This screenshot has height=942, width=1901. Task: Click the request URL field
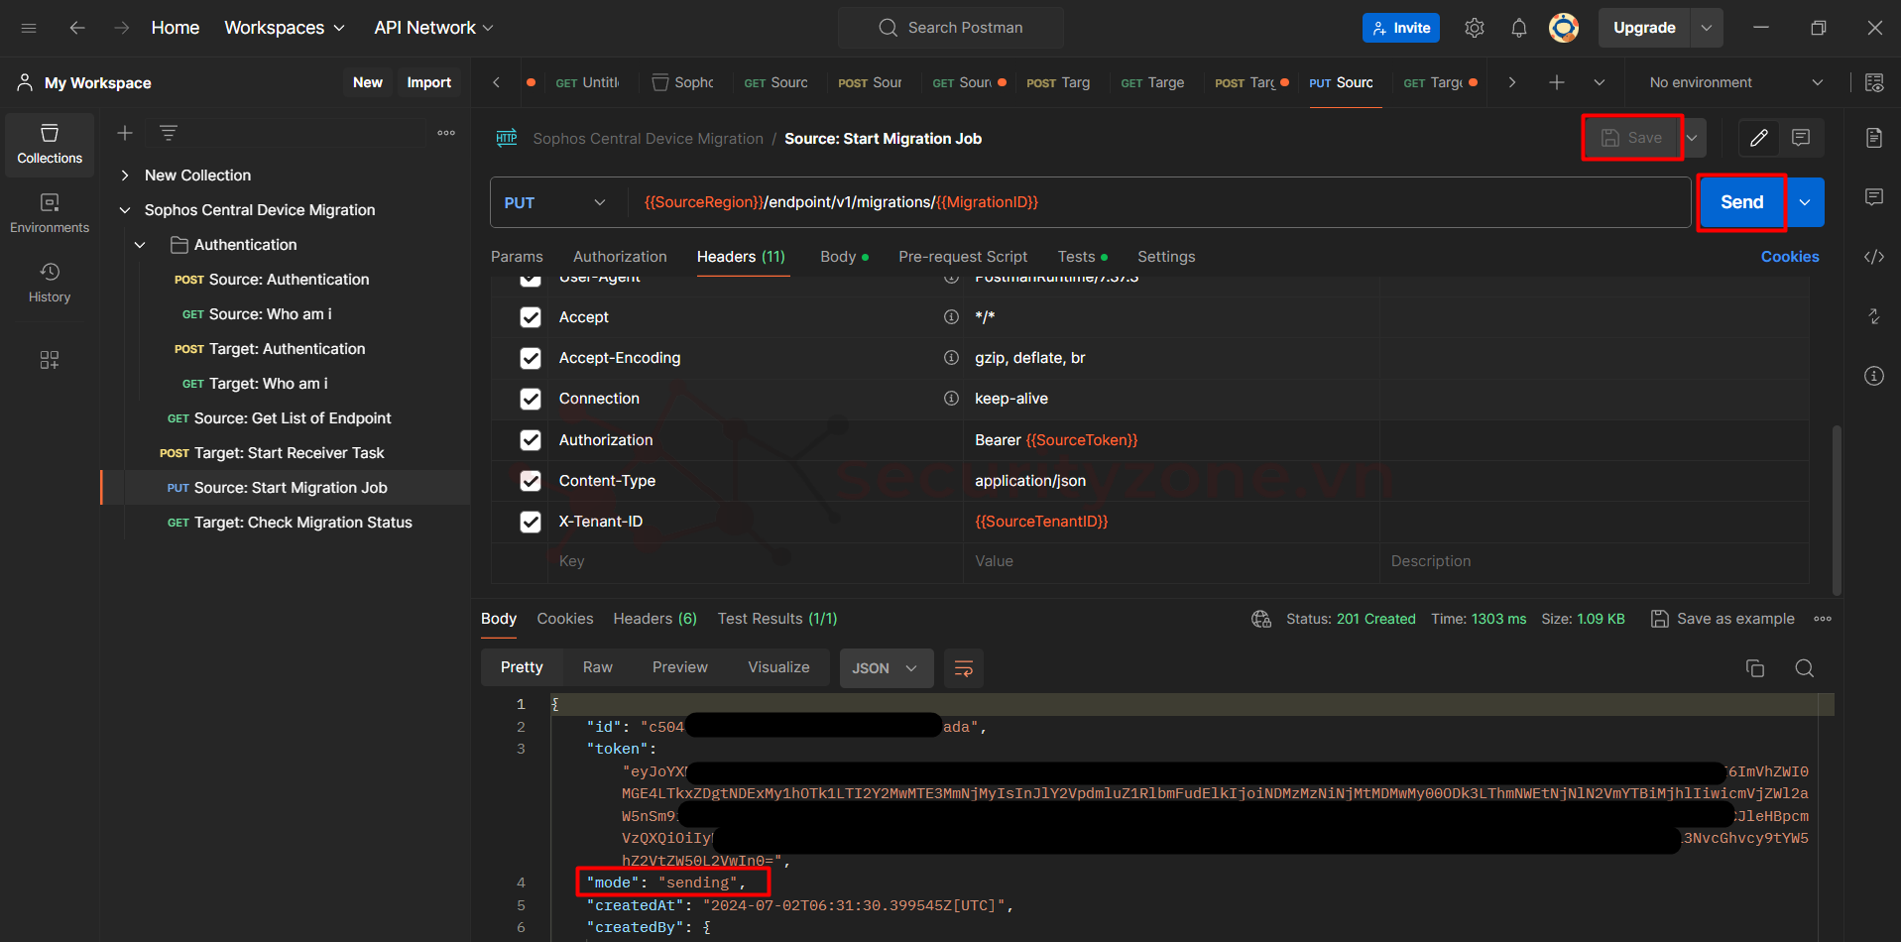coord(1157,202)
